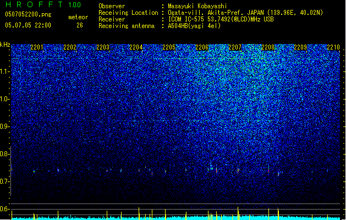Click the date stamp 05.07.05 22:00

pyautogui.click(x=28, y=25)
